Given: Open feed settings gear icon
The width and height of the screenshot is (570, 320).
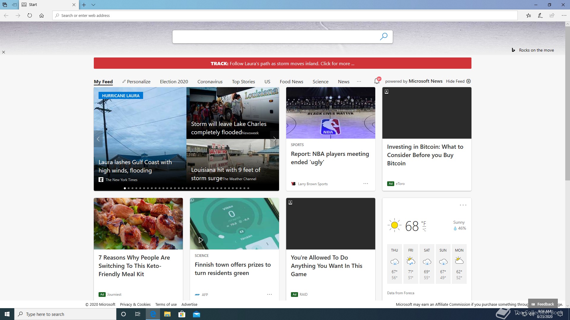Looking at the screenshot, I should point(468,81).
